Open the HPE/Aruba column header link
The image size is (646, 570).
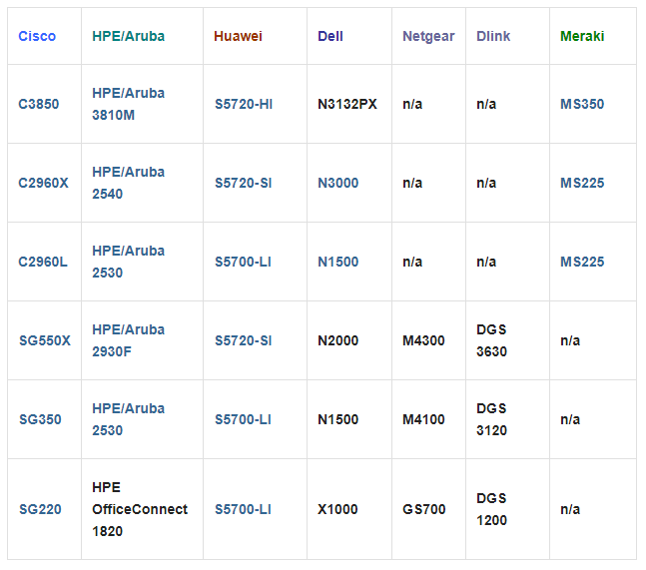(x=129, y=36)
